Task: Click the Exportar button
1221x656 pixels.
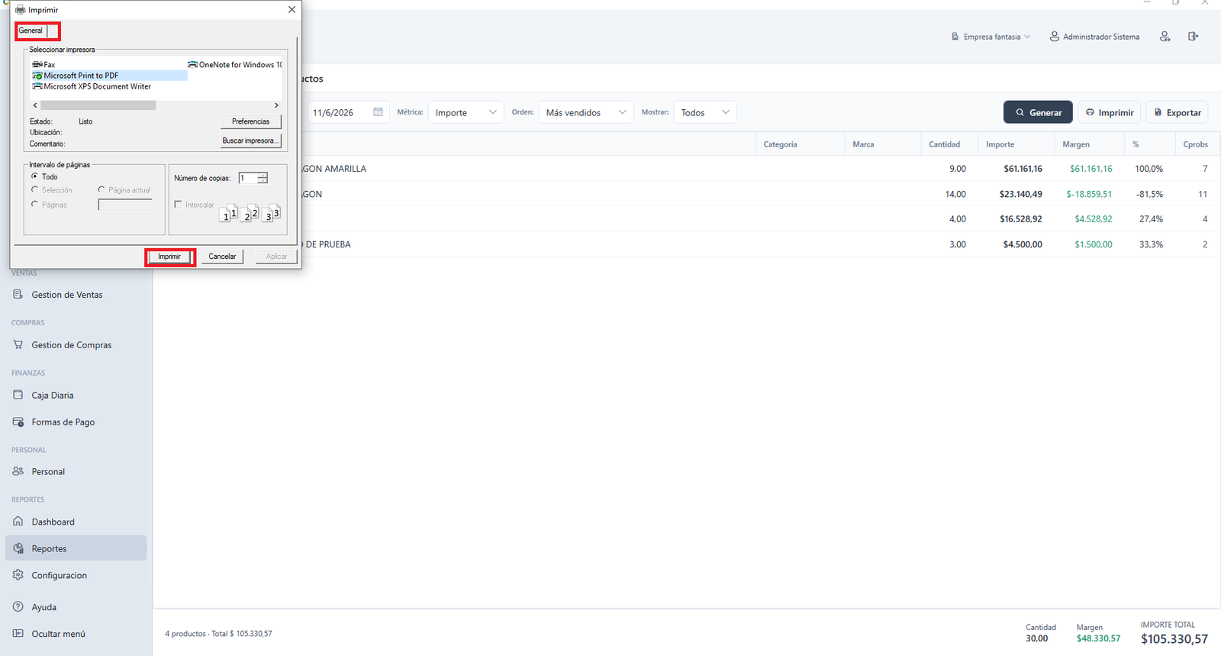Action: point(1178,112)
